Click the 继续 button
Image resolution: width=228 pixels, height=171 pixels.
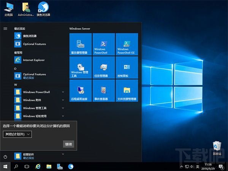pos(68,144)
